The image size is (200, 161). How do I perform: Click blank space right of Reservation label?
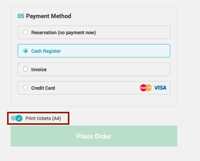click(132, 32)
